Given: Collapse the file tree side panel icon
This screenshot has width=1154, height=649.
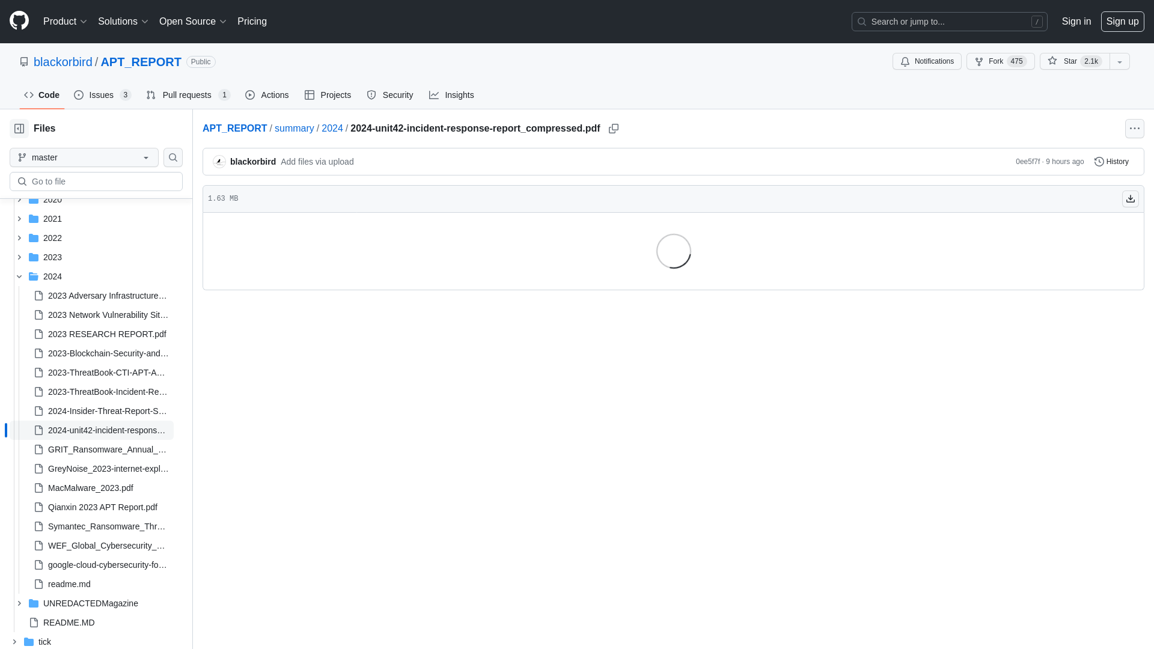Looking at the screenshot, I should click(x=19, y=129).
